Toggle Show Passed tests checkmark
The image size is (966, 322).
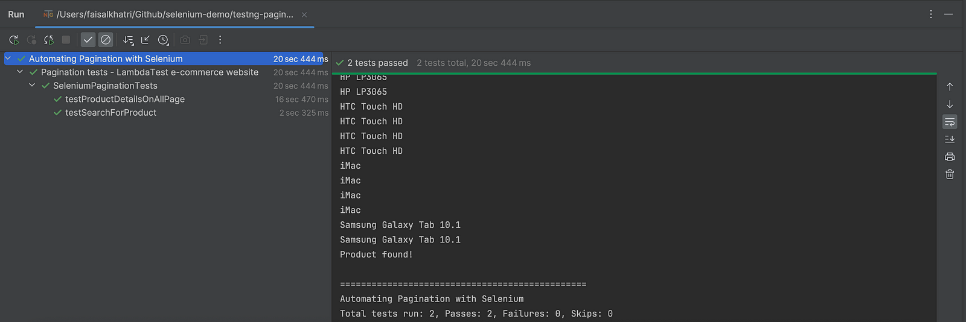88,40
